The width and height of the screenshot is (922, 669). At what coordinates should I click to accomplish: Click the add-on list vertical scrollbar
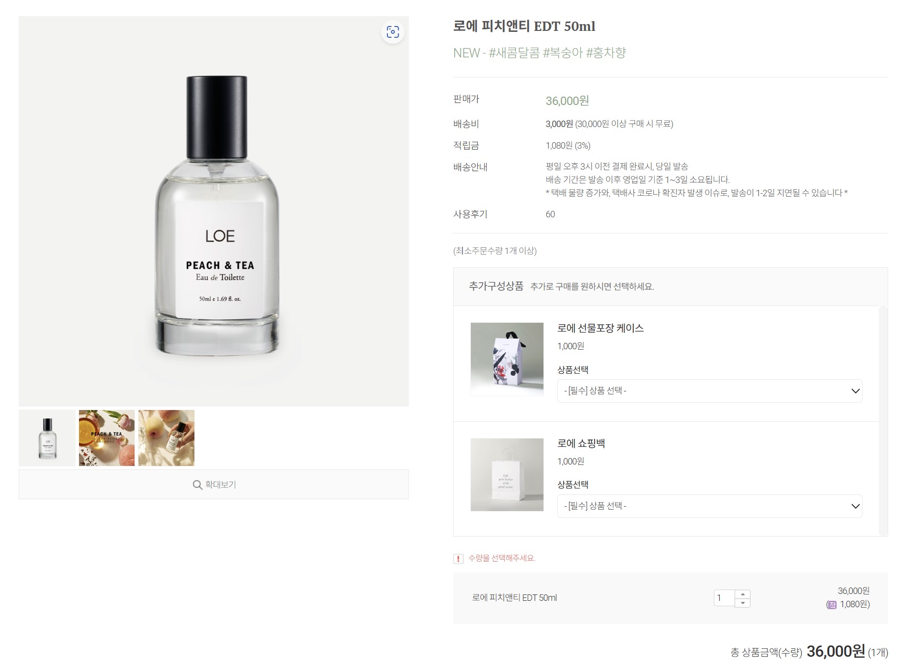click(883, 421)
